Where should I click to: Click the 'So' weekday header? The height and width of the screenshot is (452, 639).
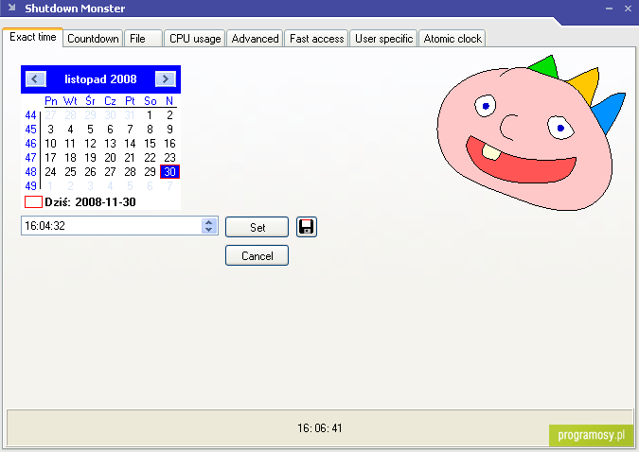pyautogui.click(x=150, y=101)
